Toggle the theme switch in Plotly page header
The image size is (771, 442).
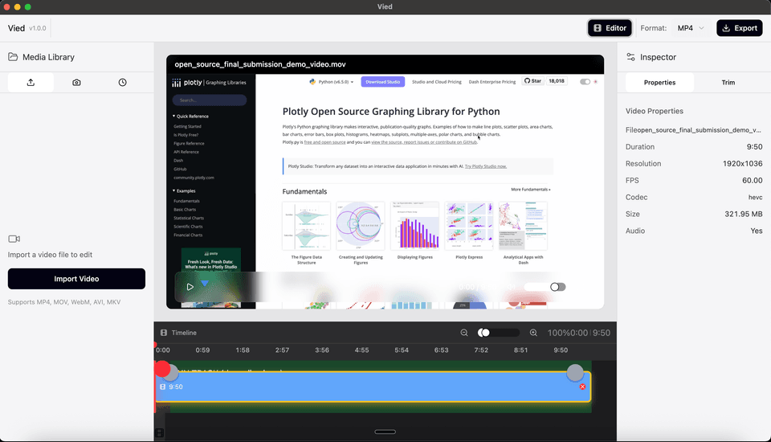(x=585, y=82)
